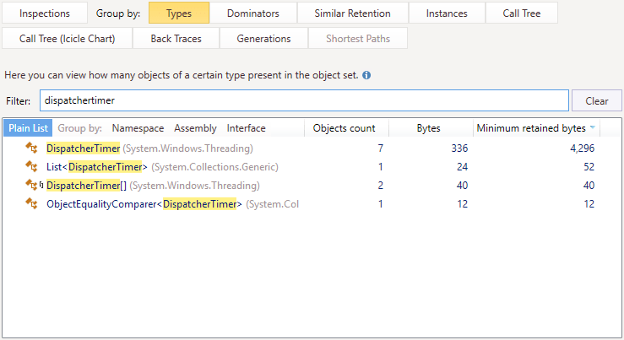This screenshot has width=624, height=340.
Task: Click the Inspections button
Action: [x=45, y=13]
